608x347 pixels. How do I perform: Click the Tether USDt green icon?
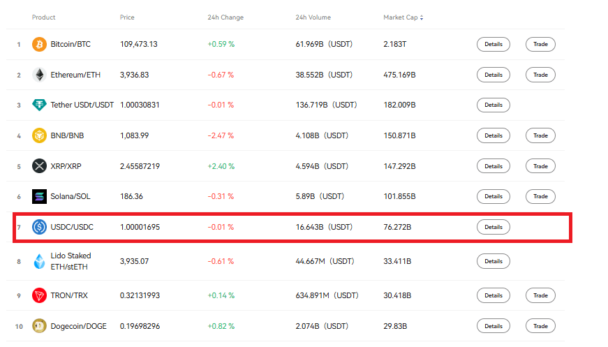click(39, 105)
